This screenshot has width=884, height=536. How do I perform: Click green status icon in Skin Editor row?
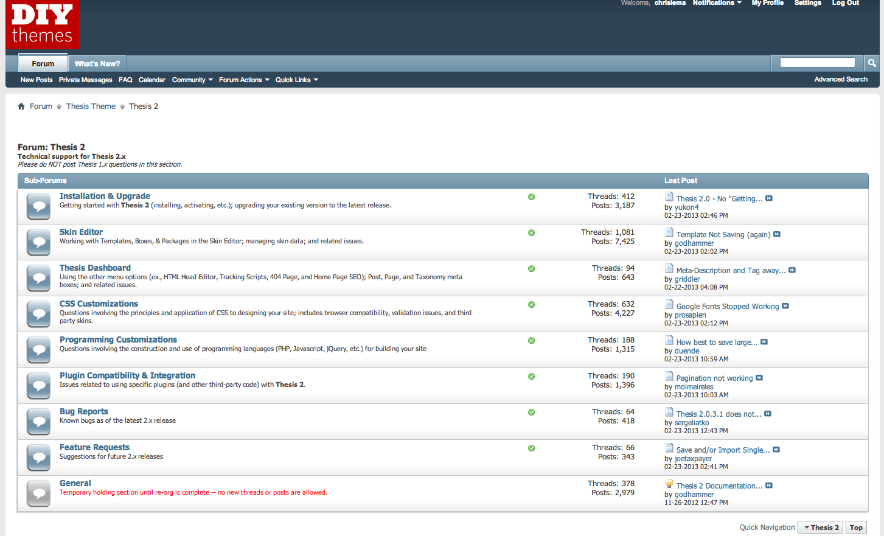click(531, 233)
